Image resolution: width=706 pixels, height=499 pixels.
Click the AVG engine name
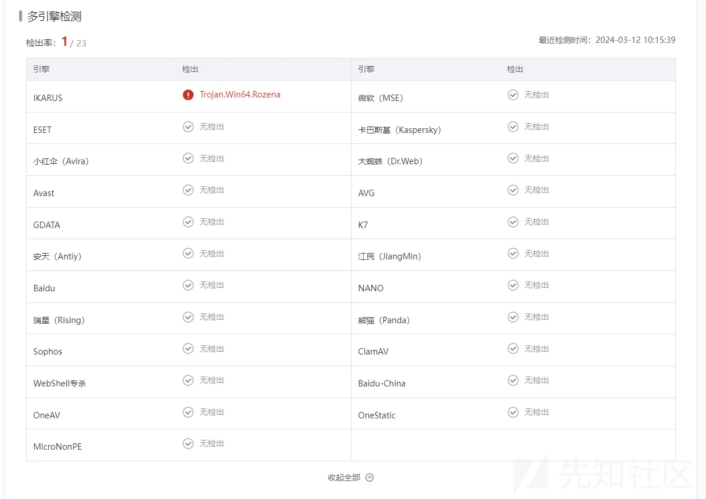point(366,193)
